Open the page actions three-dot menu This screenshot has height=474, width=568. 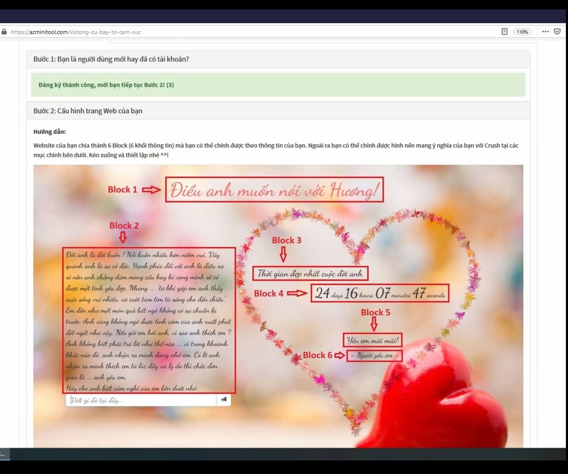click(x=545, y=32)
